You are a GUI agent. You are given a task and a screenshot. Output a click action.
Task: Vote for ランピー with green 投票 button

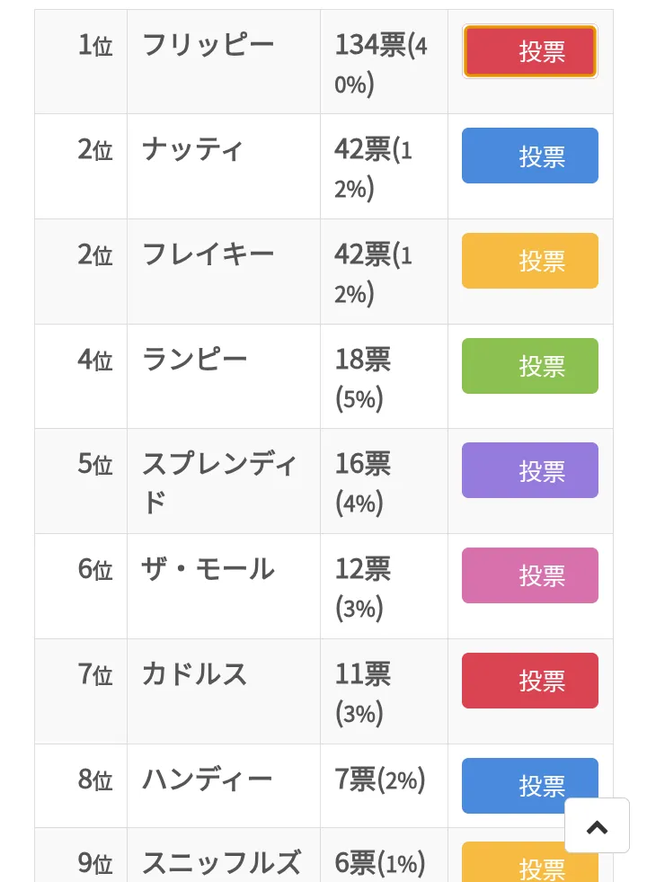coord(529,366)
